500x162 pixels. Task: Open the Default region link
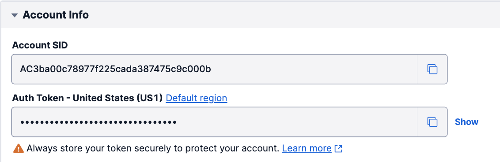point(197,98)
